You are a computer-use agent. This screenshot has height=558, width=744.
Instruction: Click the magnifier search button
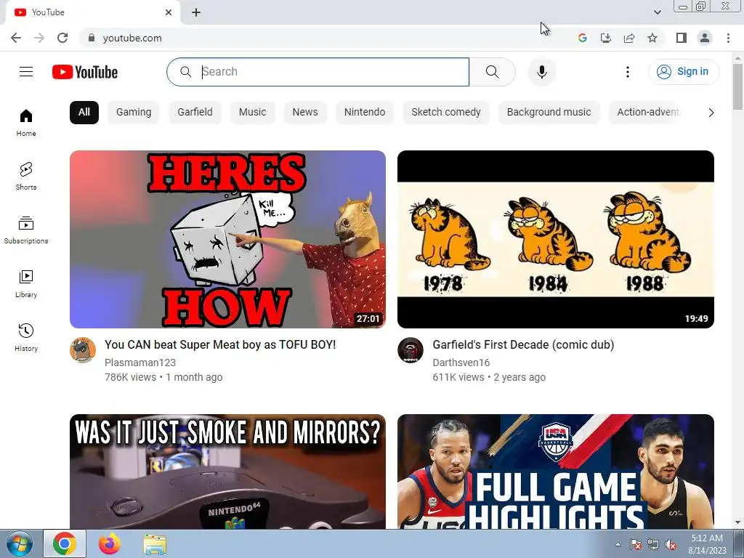493,72
